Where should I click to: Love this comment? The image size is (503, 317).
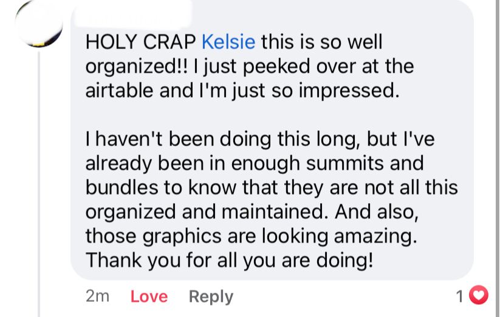point(149,296)
